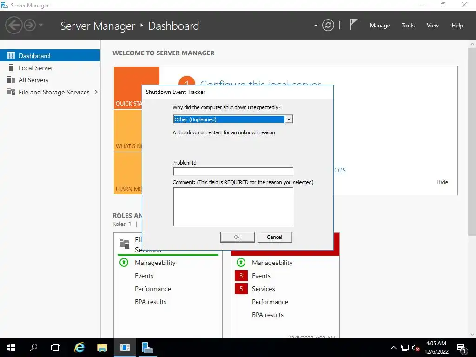Click the QUICK START tile
Viewport: 476px width, 357px height.
[x=128, y=88]
